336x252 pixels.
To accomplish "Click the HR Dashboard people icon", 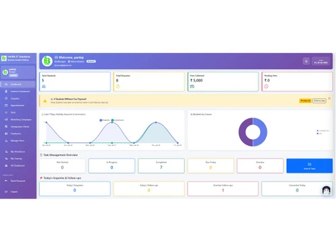I will 6,165.
